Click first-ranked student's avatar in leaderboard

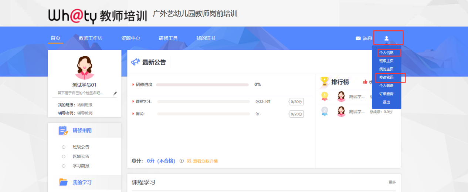(341, 97)
